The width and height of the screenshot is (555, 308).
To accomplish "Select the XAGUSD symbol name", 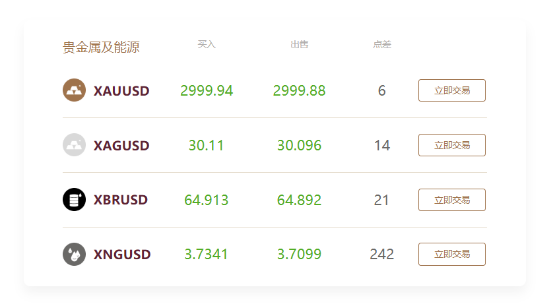I will click(121, 146).
